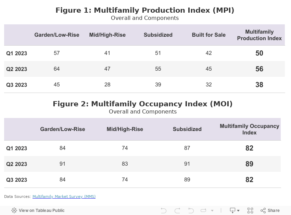Select Q1 2023 MOI Subsidized value 87

(187, 148)
